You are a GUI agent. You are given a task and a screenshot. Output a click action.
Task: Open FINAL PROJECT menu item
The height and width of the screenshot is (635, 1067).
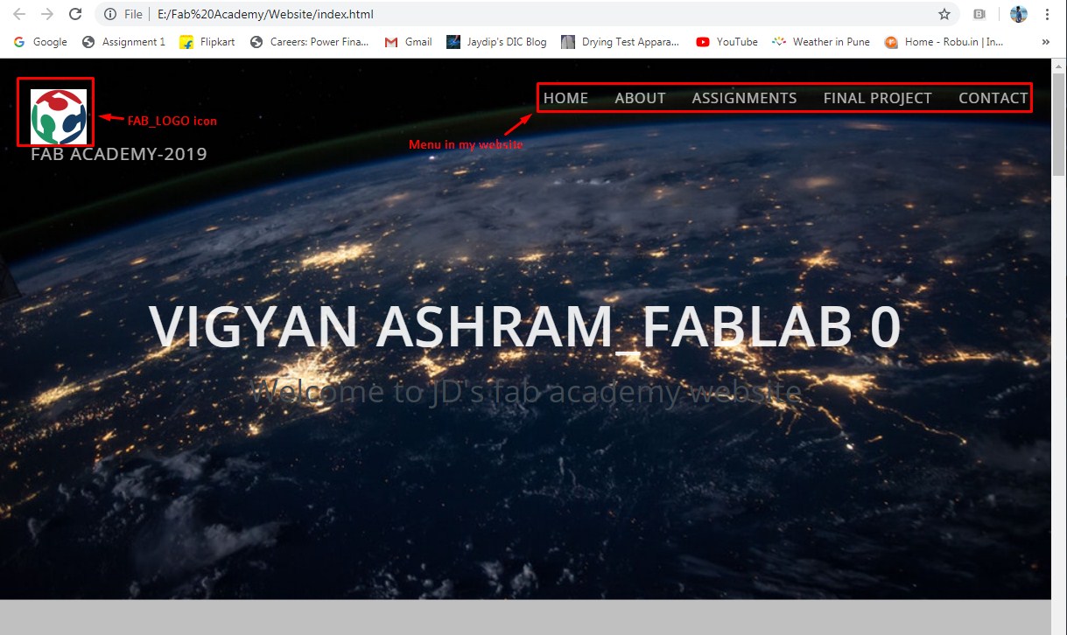click(877, 98)
